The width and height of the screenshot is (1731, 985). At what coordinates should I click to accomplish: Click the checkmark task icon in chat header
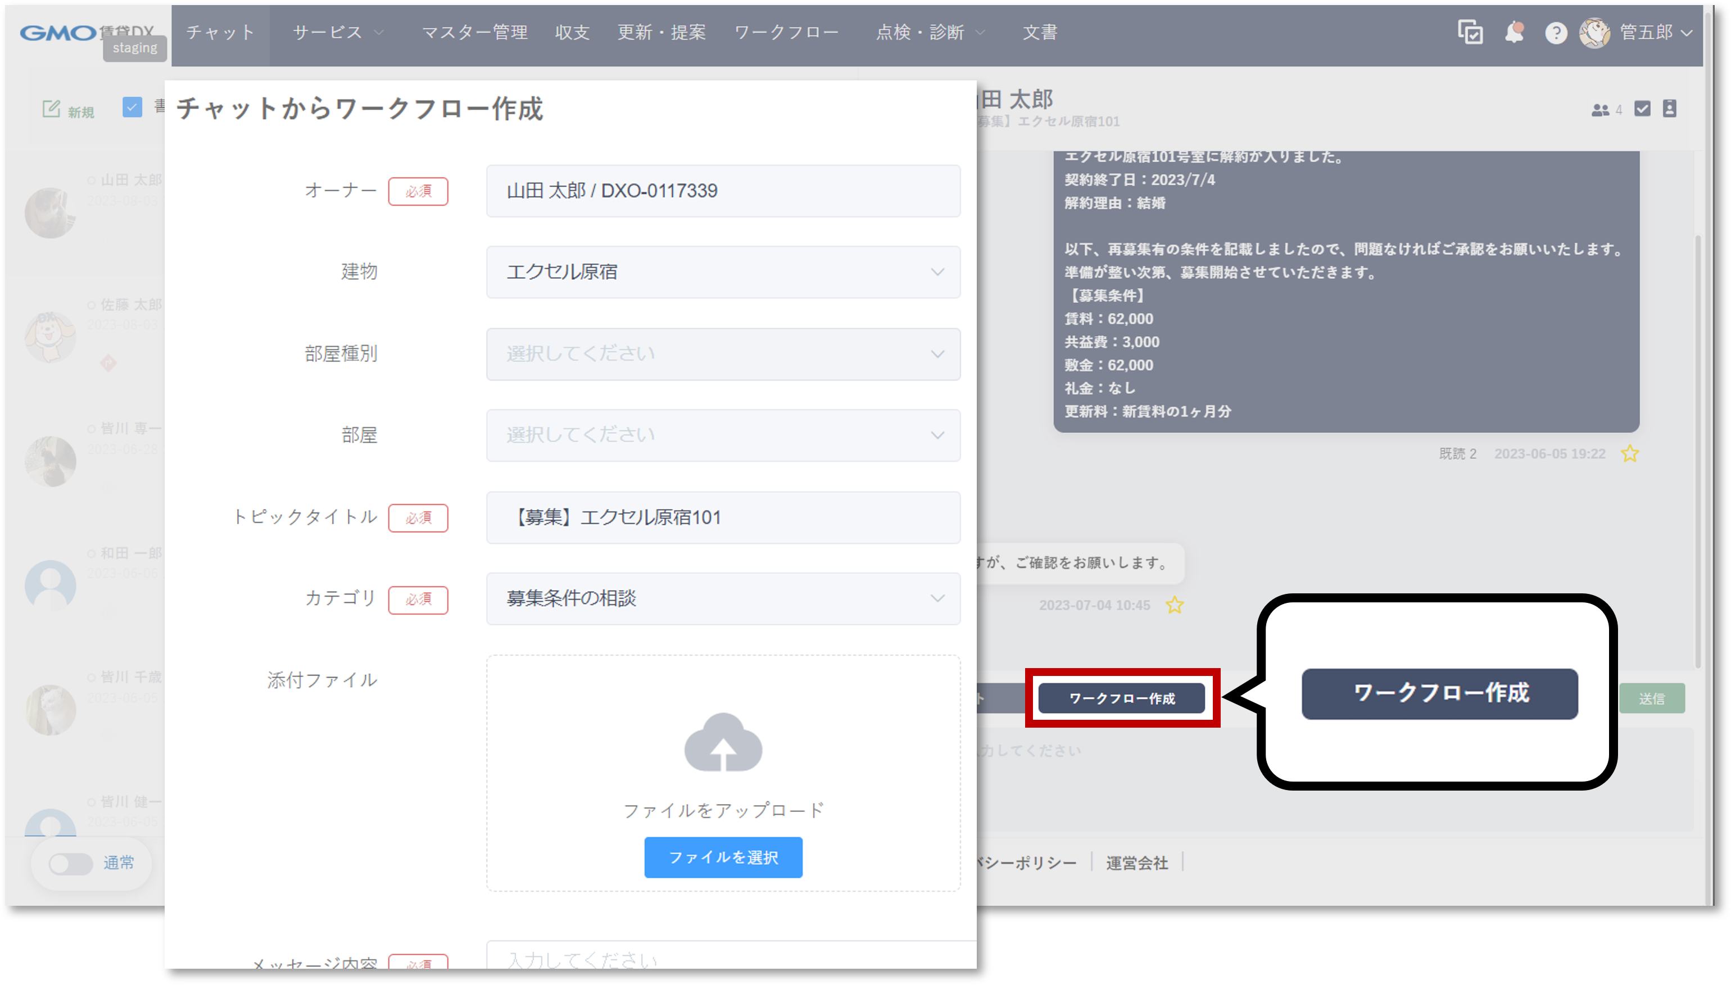point(1642,109)
